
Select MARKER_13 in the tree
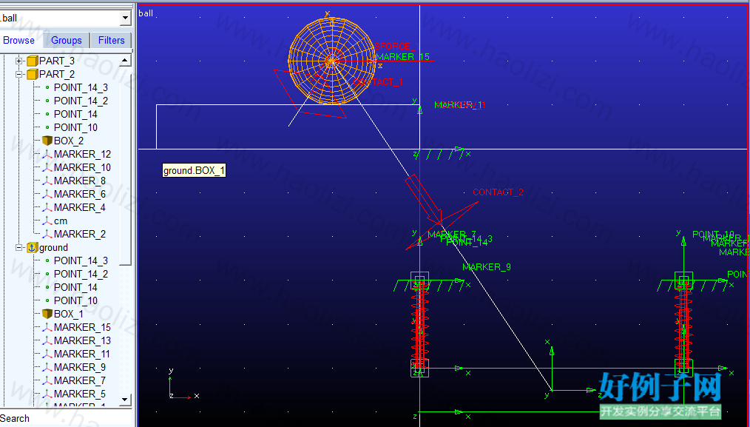point(82,341)
